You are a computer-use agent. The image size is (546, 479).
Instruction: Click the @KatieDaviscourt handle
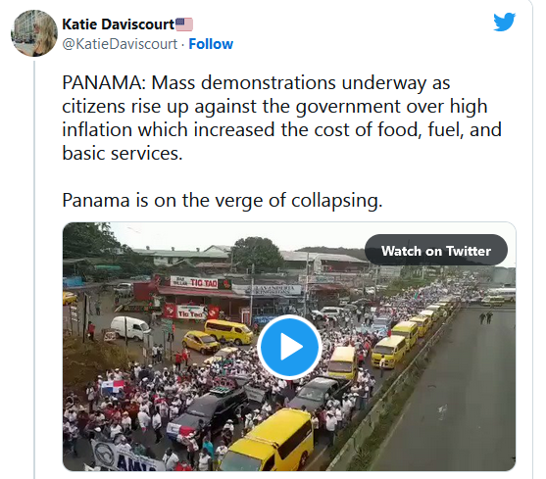coord(120,44)
